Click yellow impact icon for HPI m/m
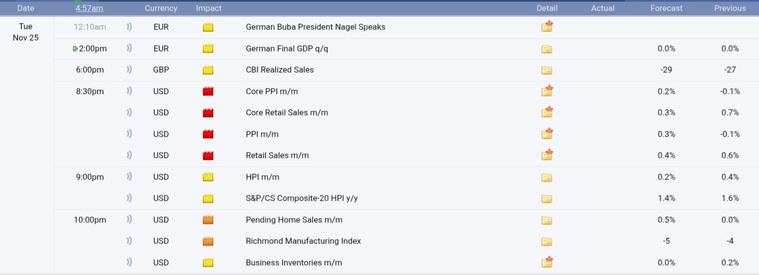The image size is (759, 275). tap(208, 177)
